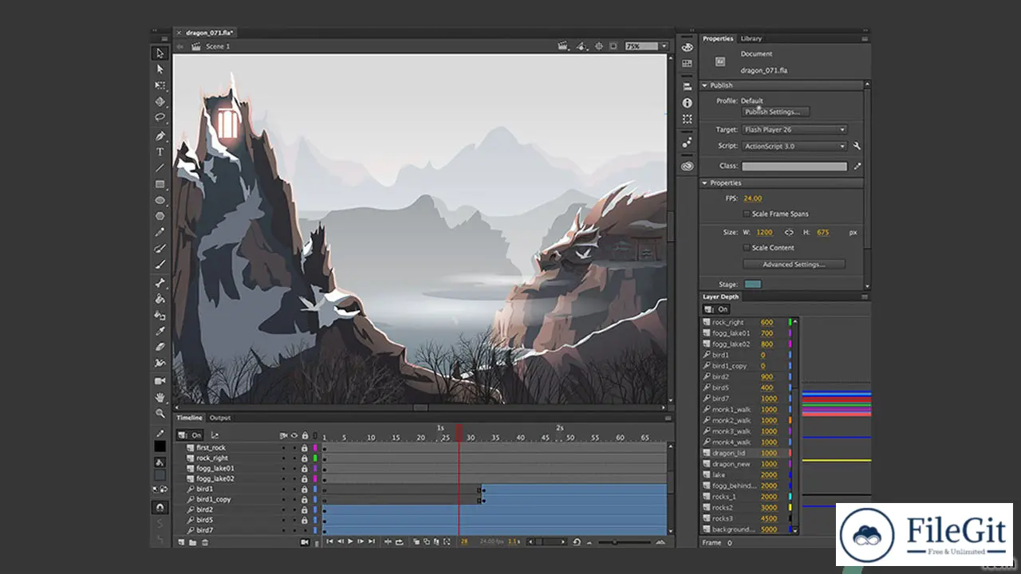This screenshot has width=1021, height=574.
Task: Open Script ActionScript 3.0 dropdown
Action: point(794,146)
